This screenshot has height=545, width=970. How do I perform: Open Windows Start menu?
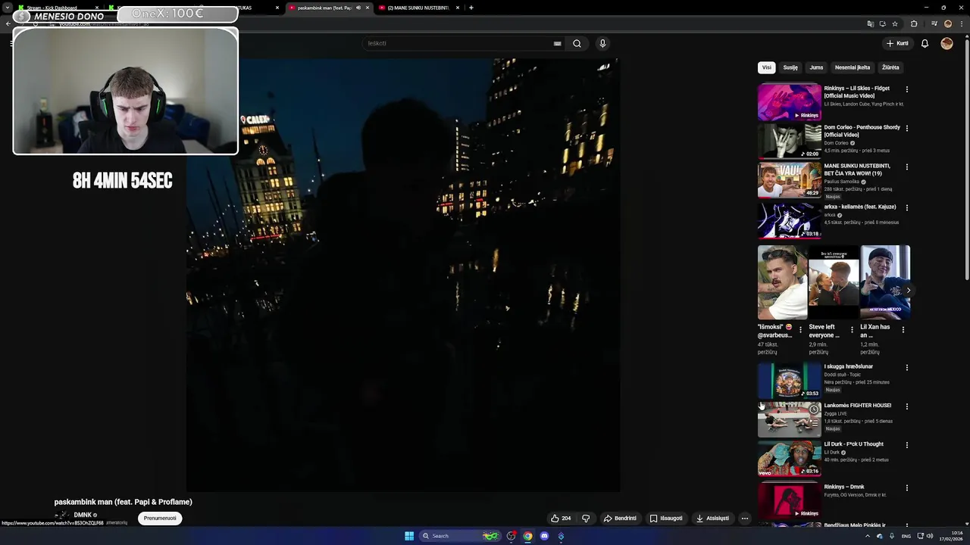[409, 536]
